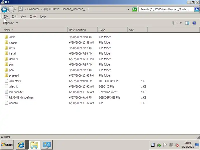Open Windows Explorer taskbar button
This screenshot has height=150, width=200.
click(34, 145)
